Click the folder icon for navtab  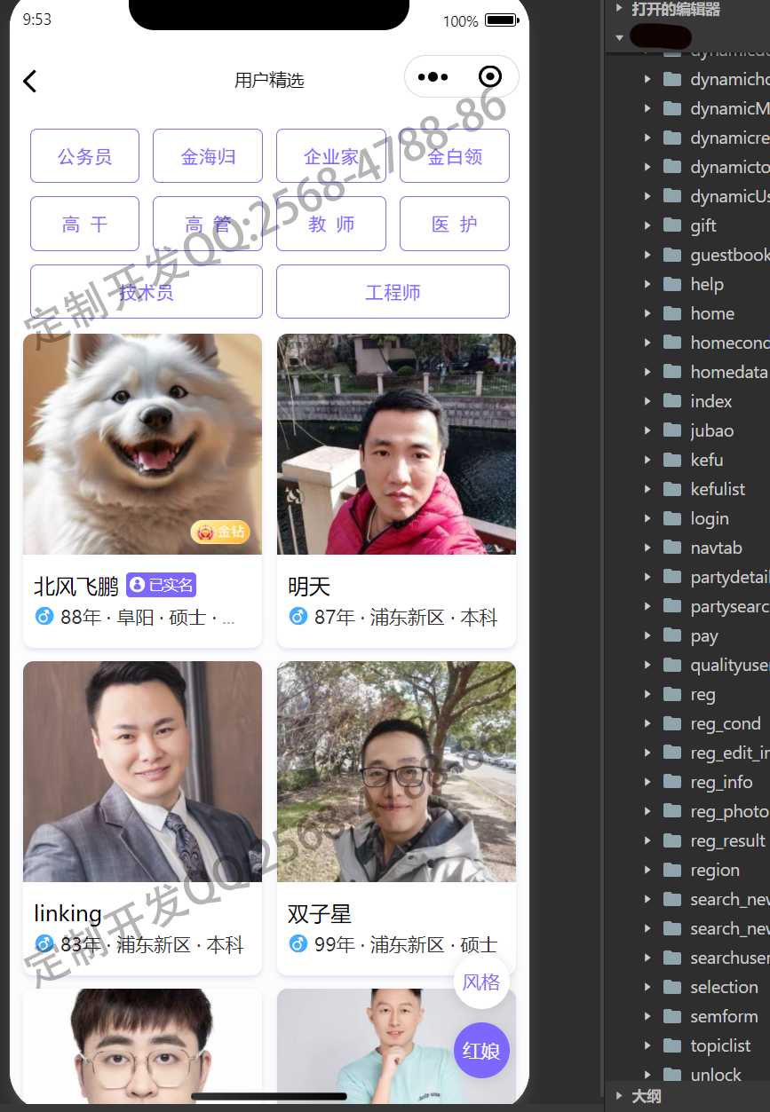(673, 548)
